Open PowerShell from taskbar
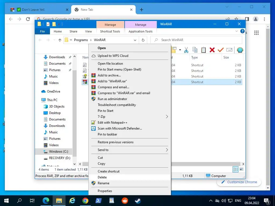 coord(98,201)
